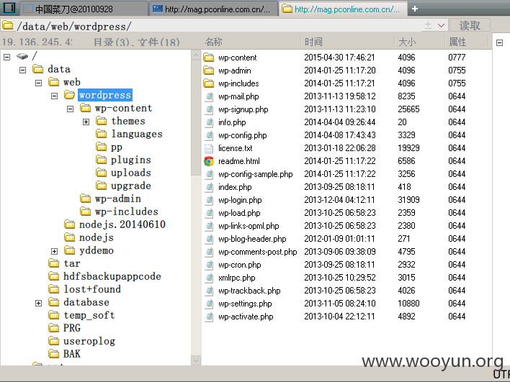Click the index.php file icon

[209, 187]
